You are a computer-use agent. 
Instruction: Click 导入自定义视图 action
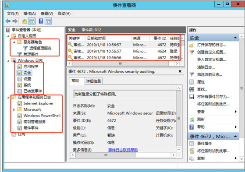coord(211,60)
